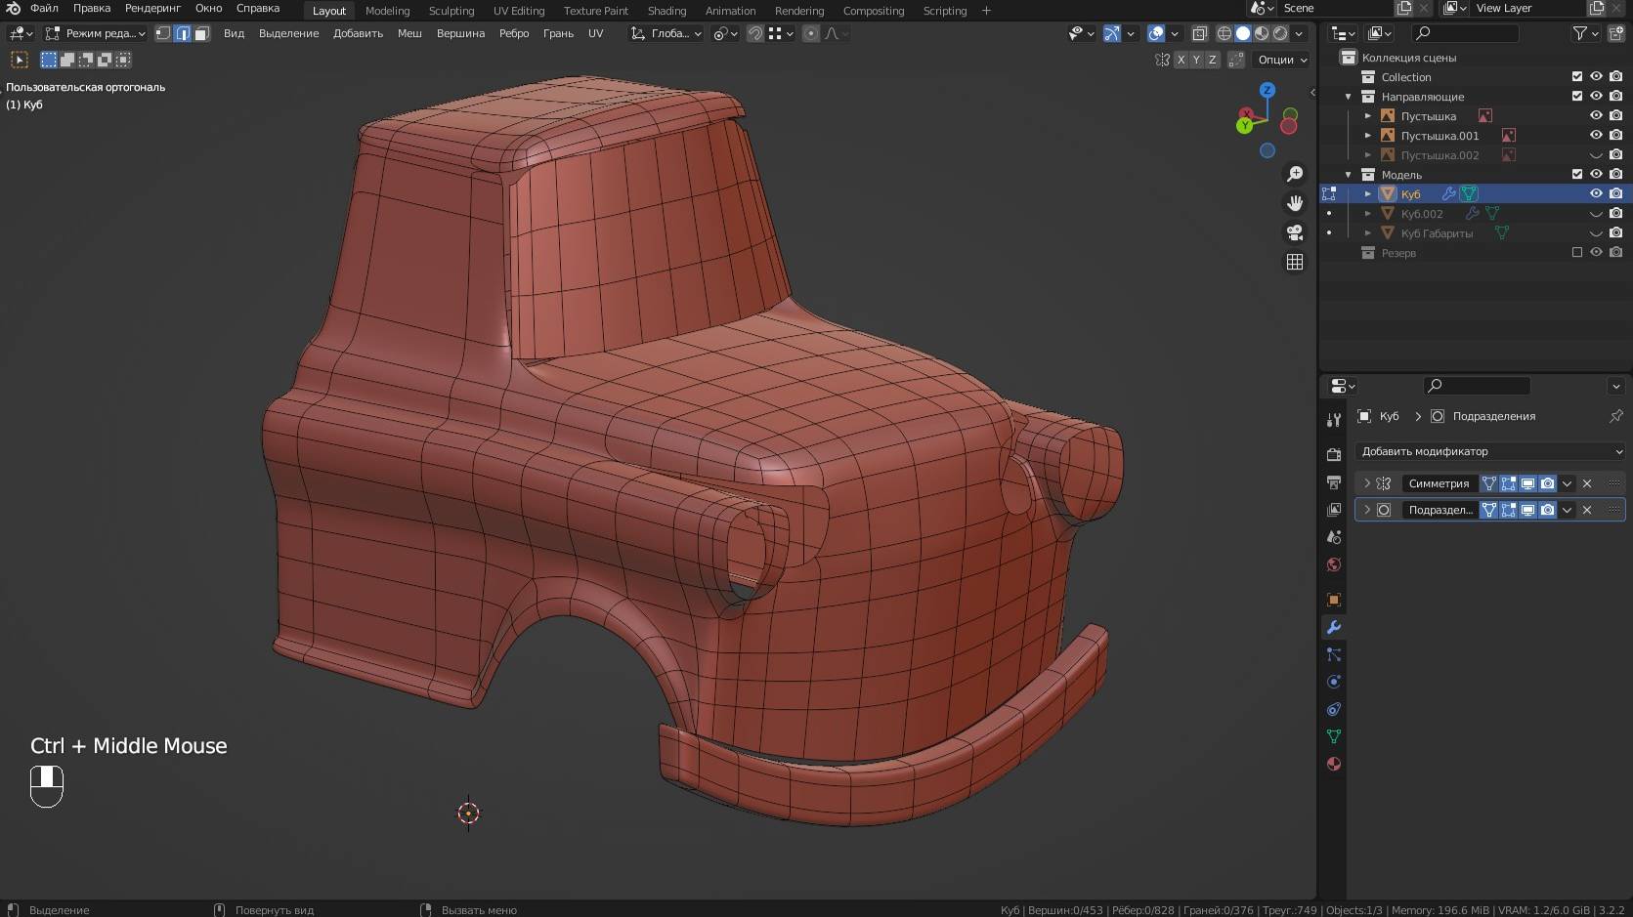Image resolution: width=1633 pixels, height=917 pixels.
Task: Expand Симметрия modifier panel
Action: click(1367, 483)
